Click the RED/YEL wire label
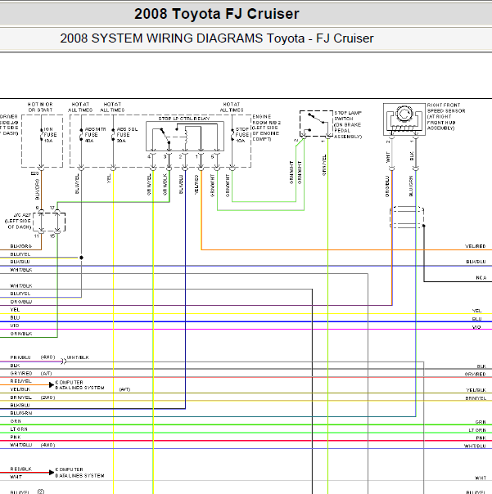 [20, 381]
